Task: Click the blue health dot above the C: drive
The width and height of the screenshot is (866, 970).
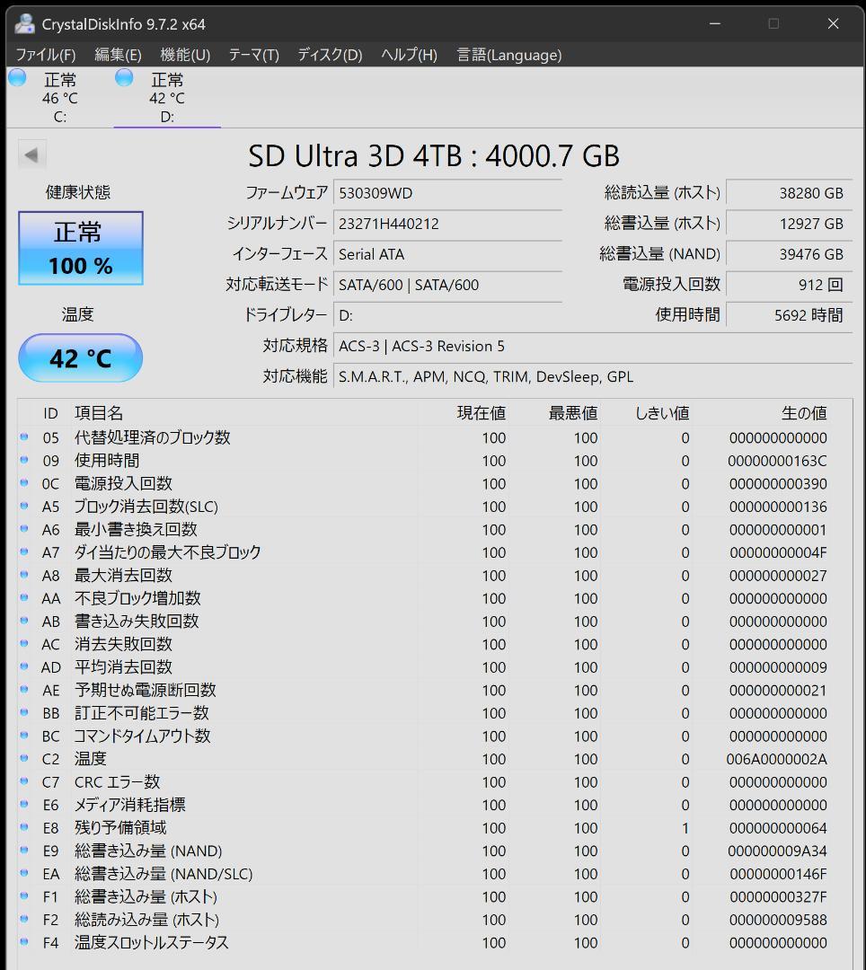Action: click(x=17, y=79)
